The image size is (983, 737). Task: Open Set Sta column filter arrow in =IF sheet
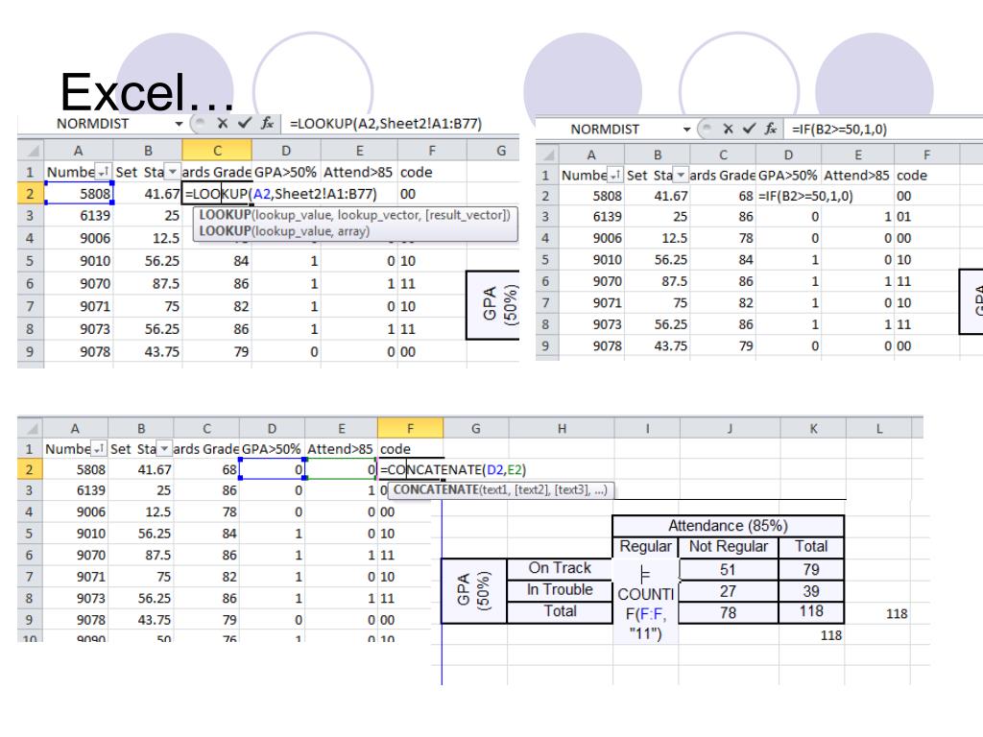[681, 176]
